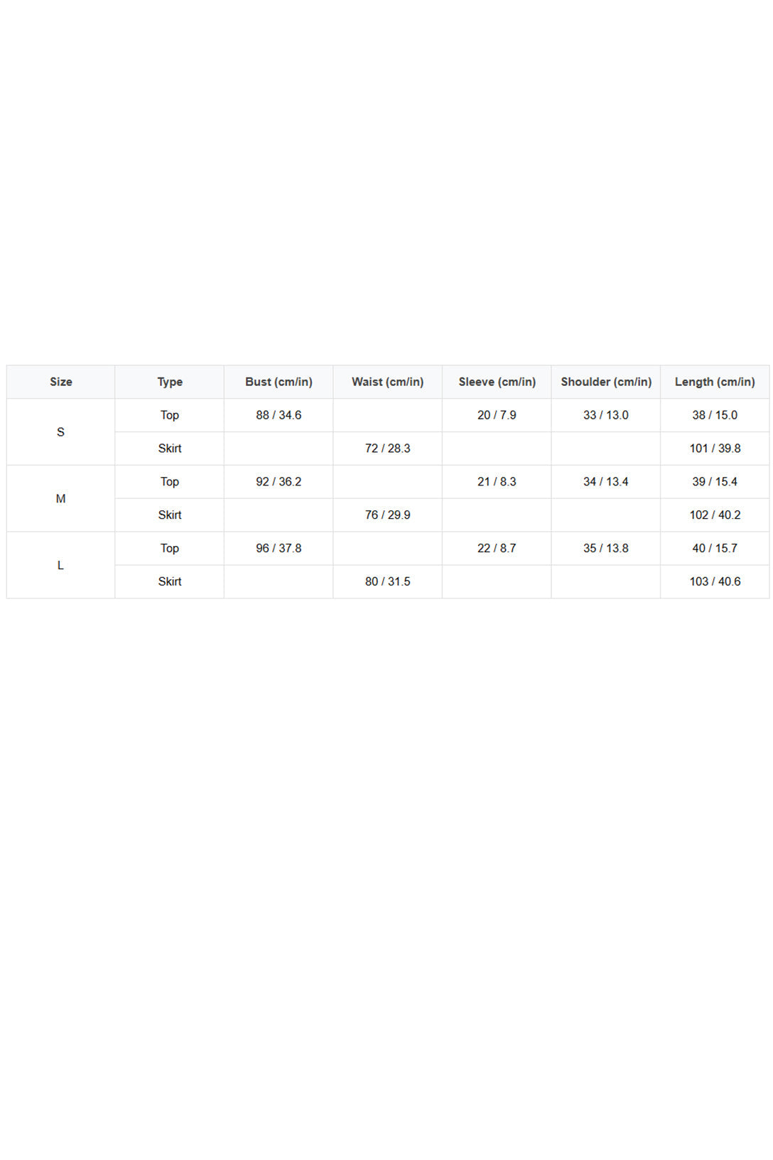The width and height of the screenshot is (773, 1160).
Task: Click length value 101 / 39.8
Action: point(715,449)
